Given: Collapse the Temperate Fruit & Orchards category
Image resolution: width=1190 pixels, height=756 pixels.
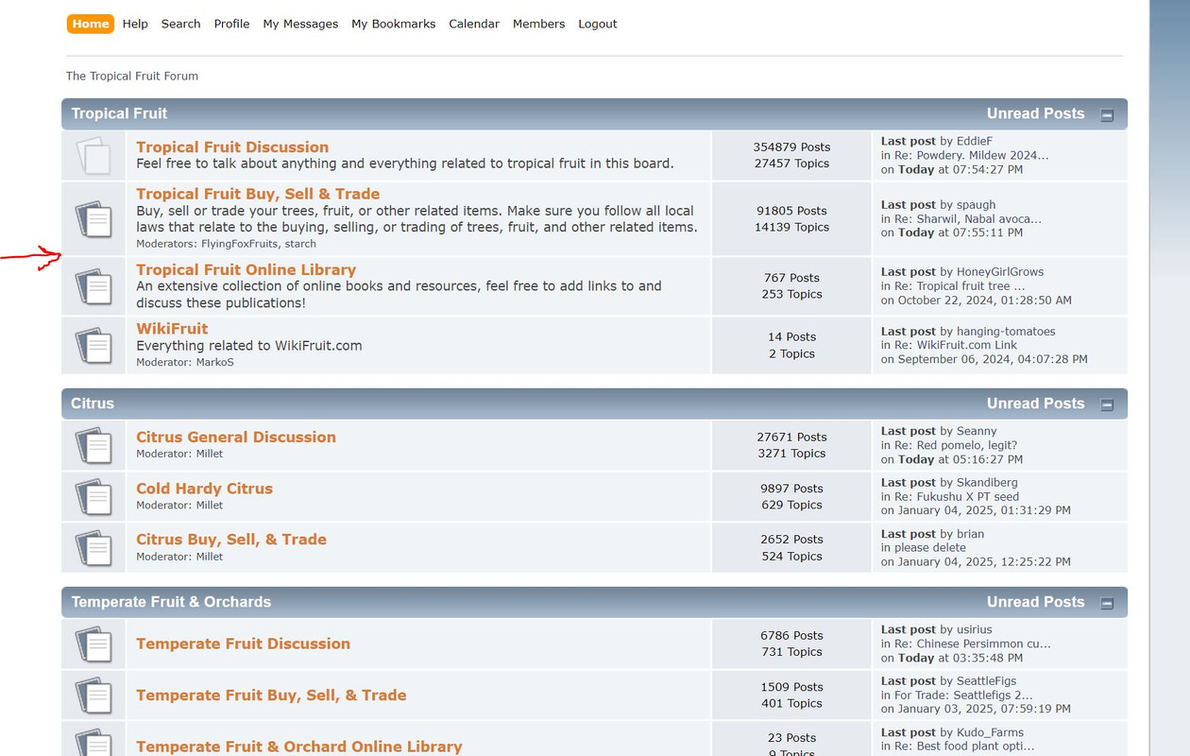Looking at the screenshot, I should [x=1107, y=604].
